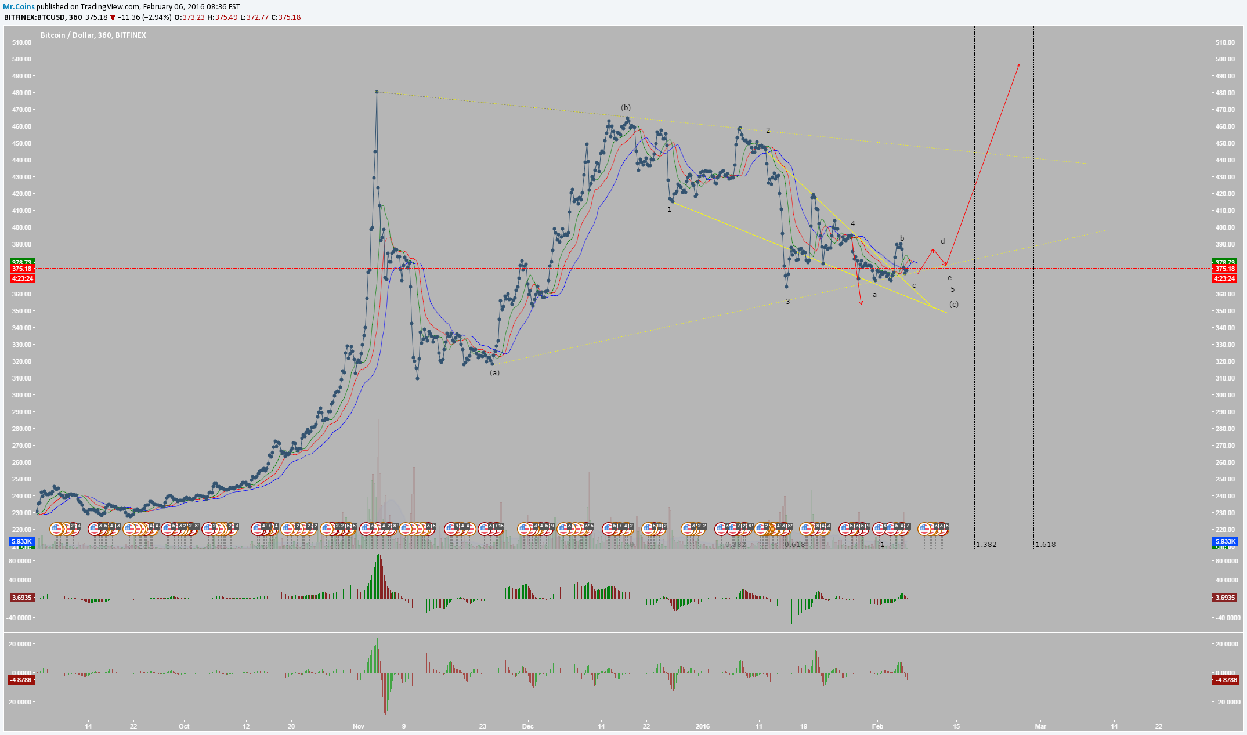The width and height of the screenshot is (1247, 735).
Task: Click blue 5.933K volume label on right axis
Action: 1224,541
